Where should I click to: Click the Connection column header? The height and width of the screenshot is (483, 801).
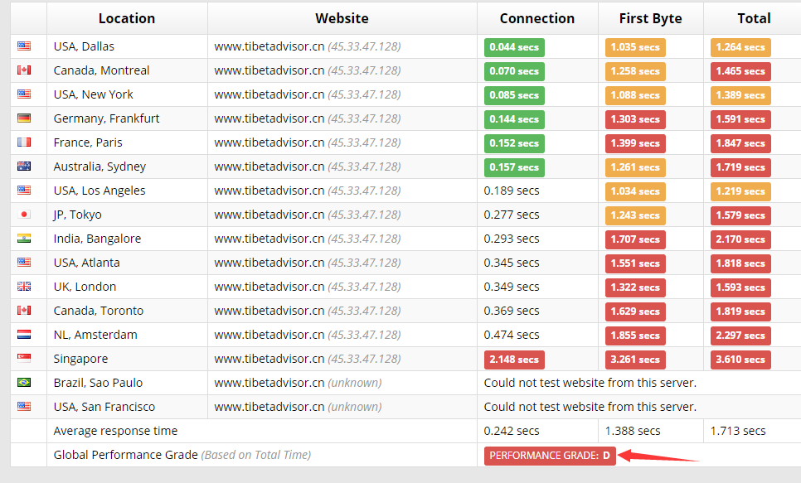point(537,18)
